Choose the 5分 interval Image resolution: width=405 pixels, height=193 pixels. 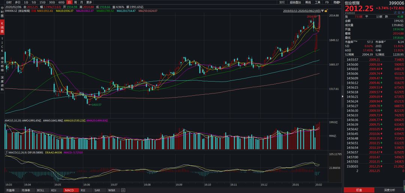pyautogui.click(x=34, y=2)
